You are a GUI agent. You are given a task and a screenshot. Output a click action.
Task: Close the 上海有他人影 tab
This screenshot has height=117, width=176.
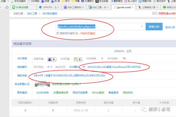click(158, 7)
